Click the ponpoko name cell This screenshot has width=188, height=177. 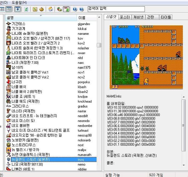[x=84, y=82]
